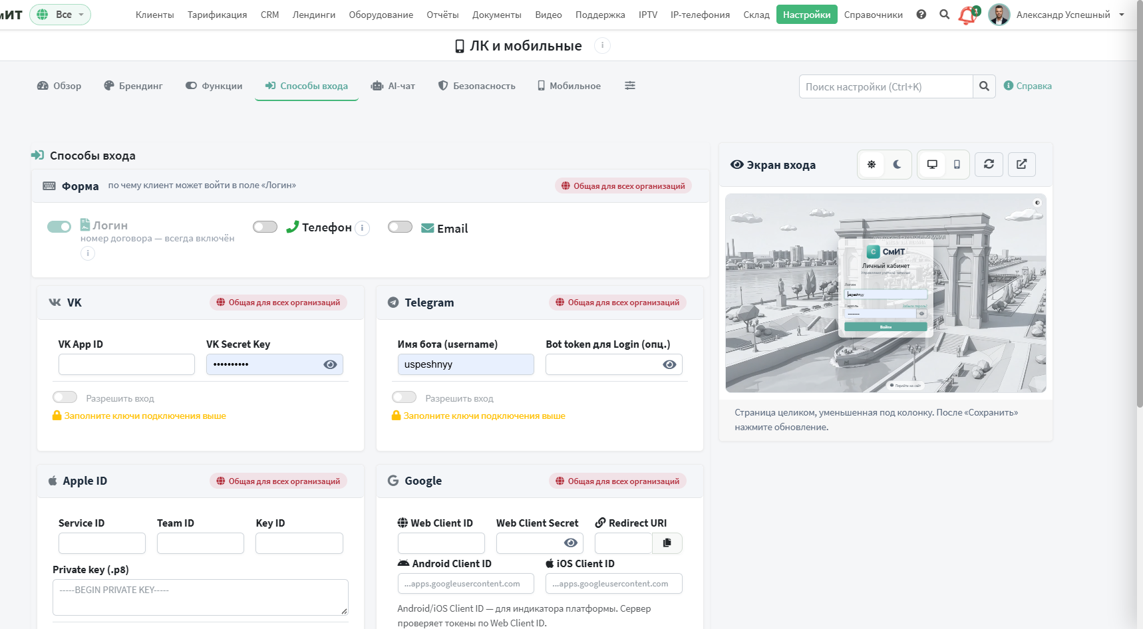The height and width of the screenshot is (629, 1143).
Task: Switch login screen preview to light theme
Action: (x=872, y=164)
